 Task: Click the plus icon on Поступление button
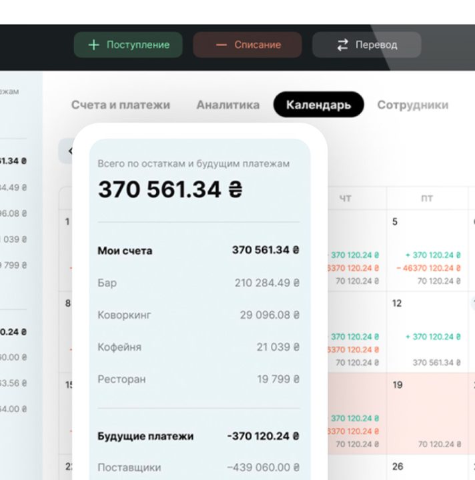[x=93, y=45]
